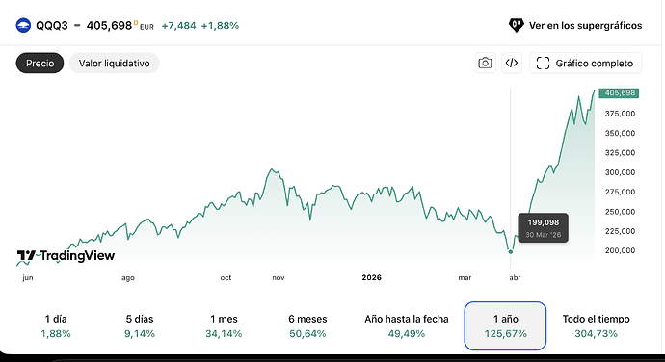
Task: Take a chart snapshot with camera icon
Action: [485, 64]
